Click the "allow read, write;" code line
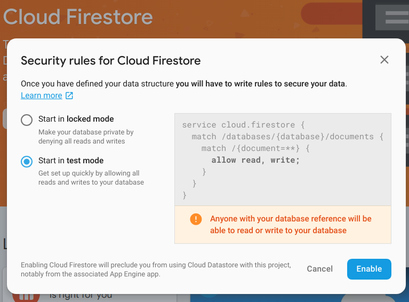Viewport: 409px width, 302px height. [255, 160]
